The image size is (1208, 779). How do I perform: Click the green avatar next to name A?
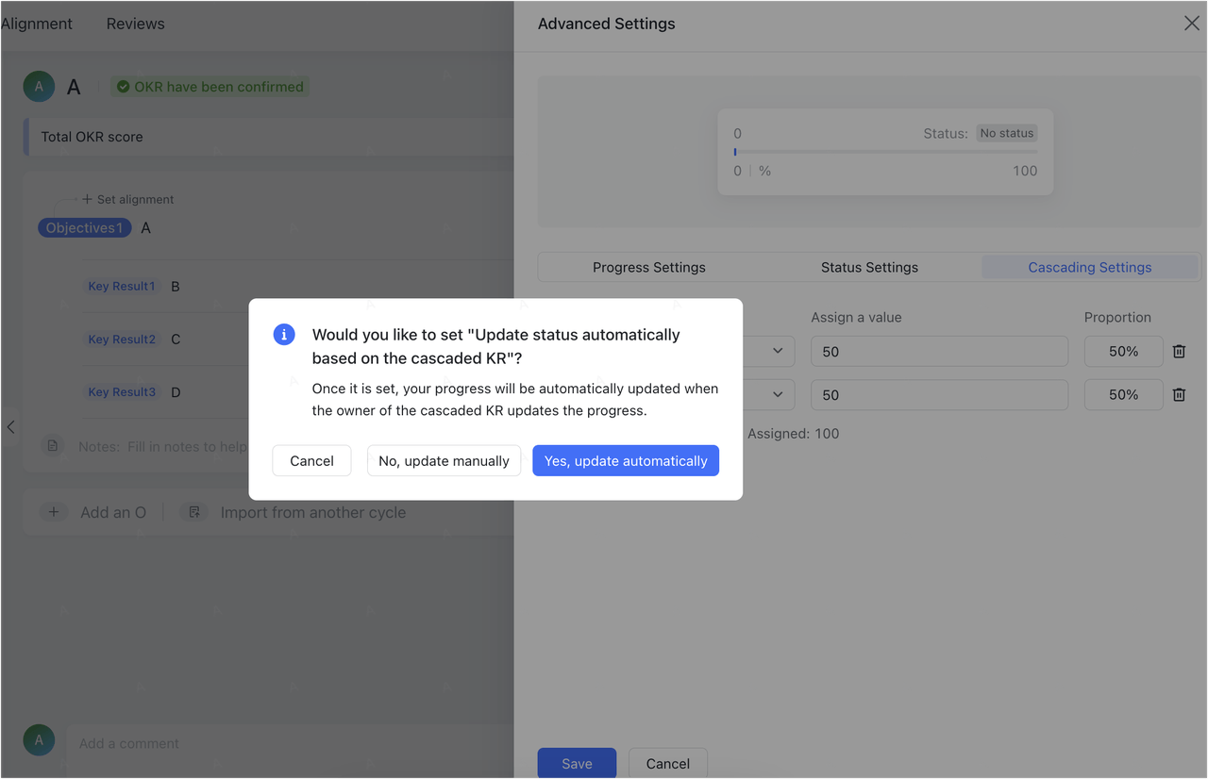point(39,87)
